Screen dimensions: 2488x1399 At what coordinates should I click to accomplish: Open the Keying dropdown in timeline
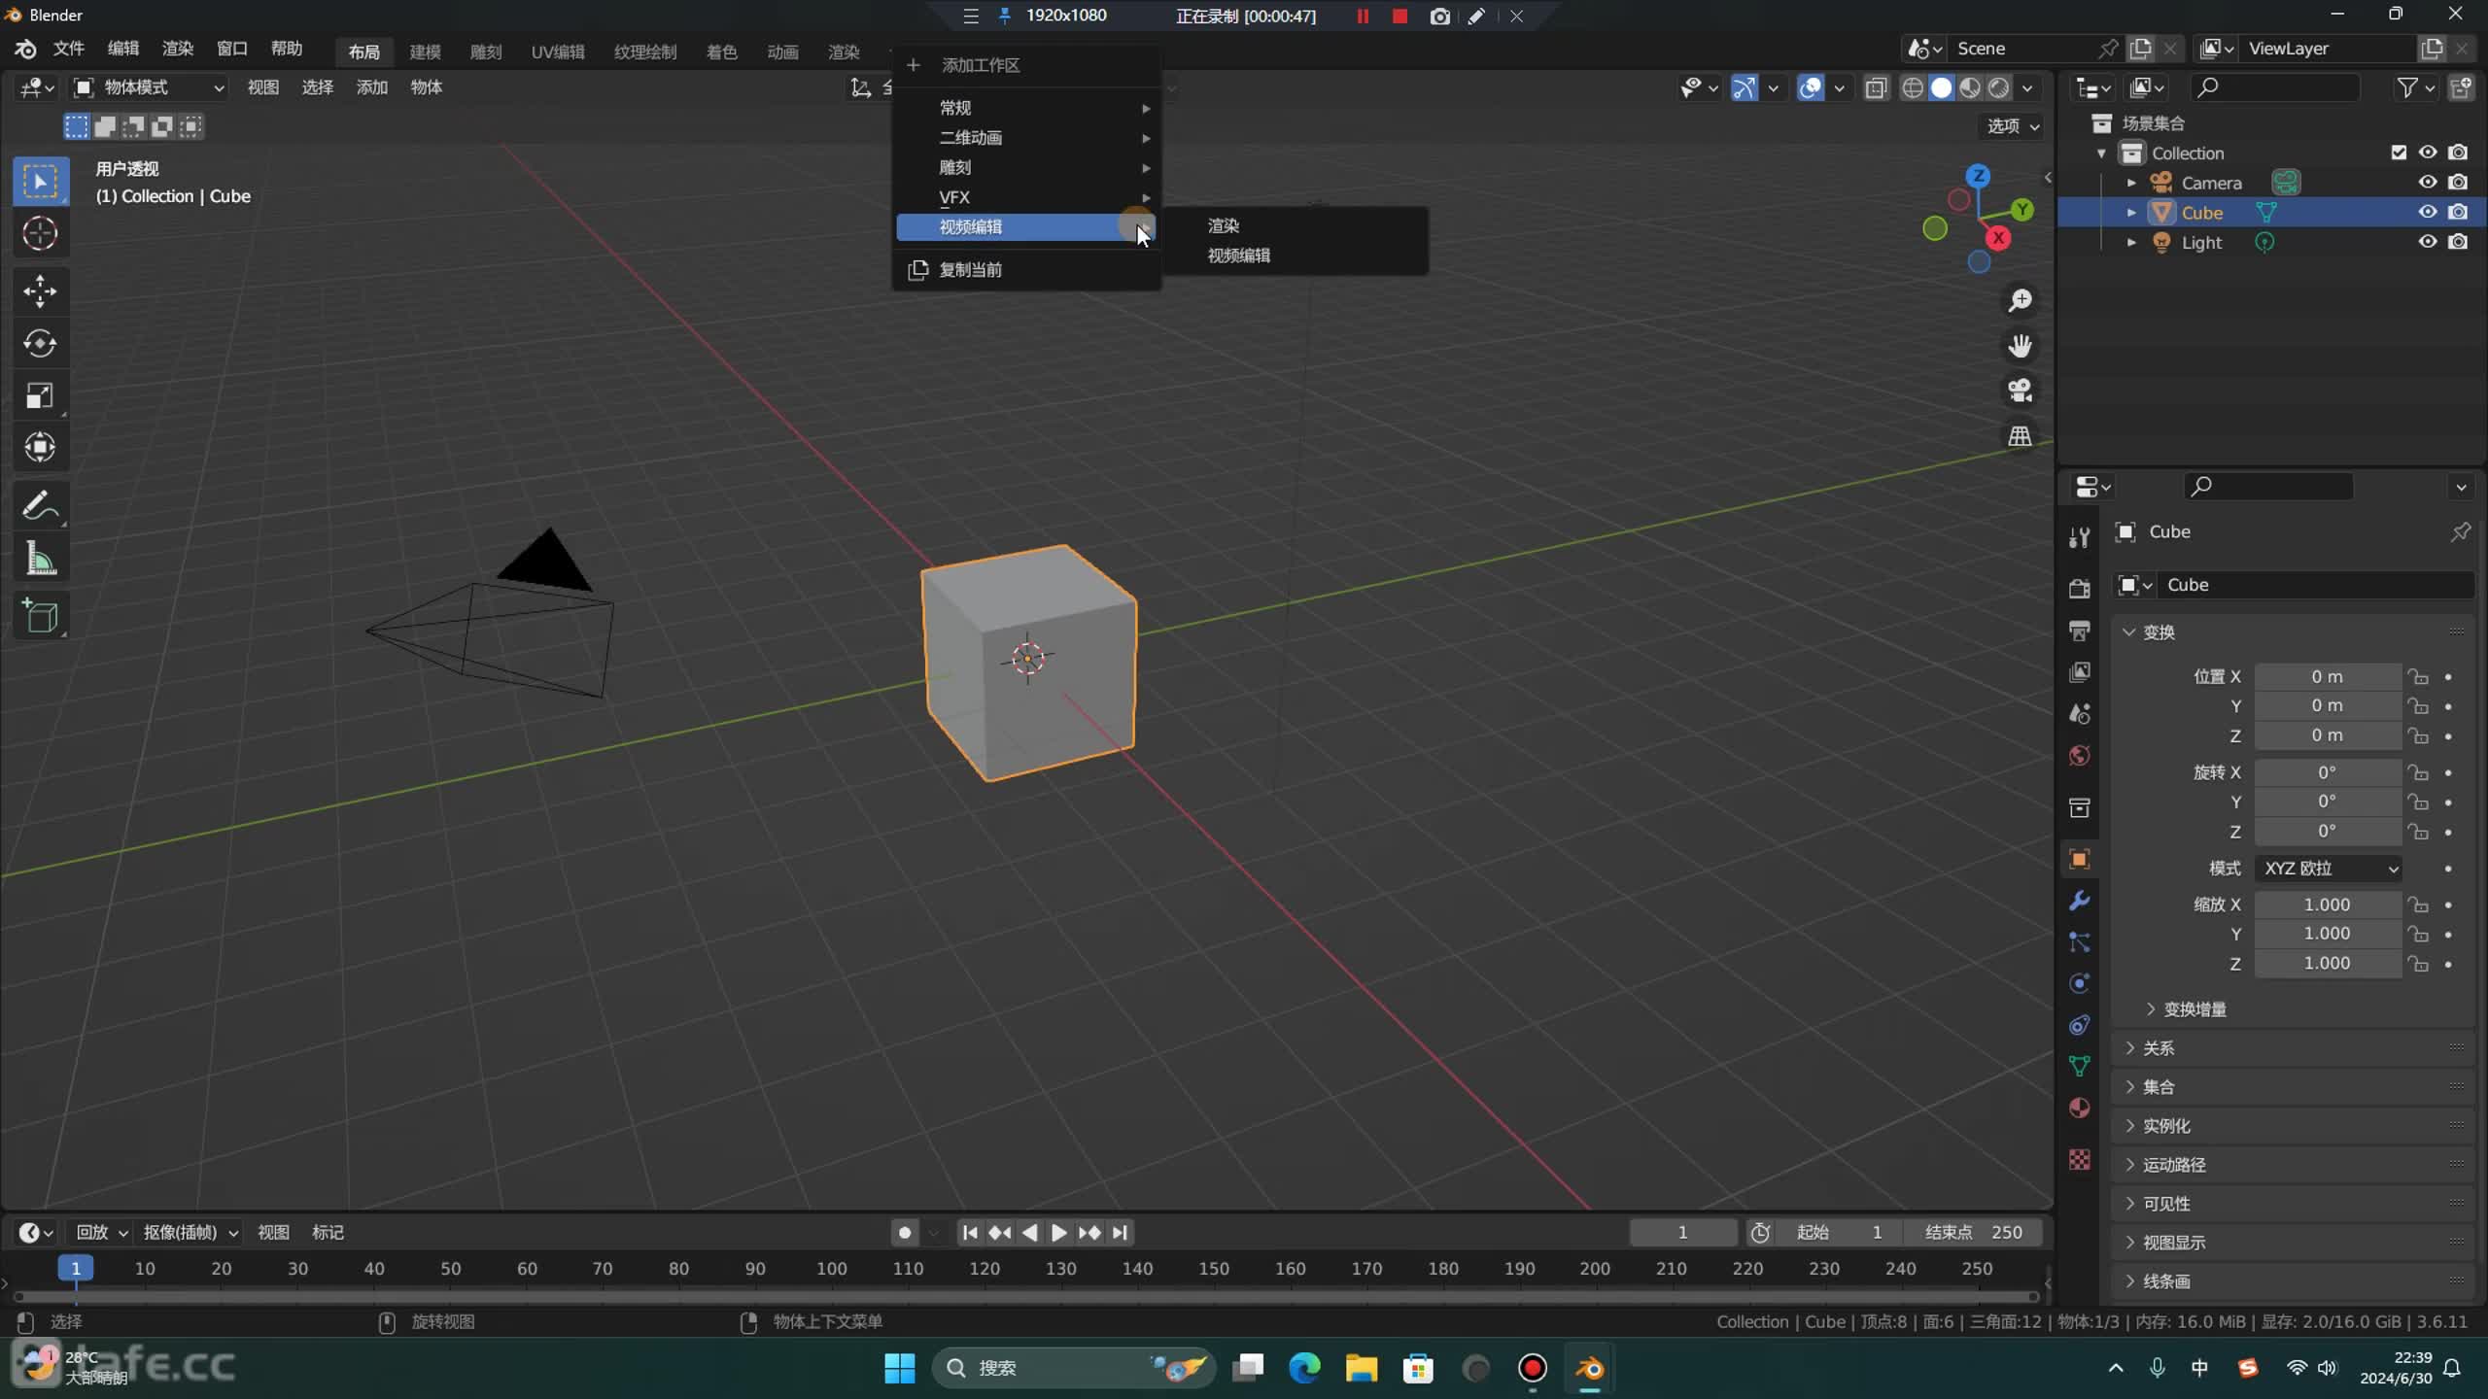pyautogui.click(x=190, y=1232)
